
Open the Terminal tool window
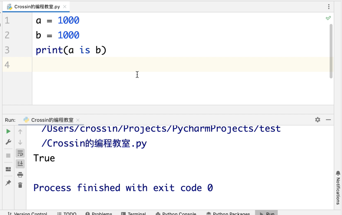pyautogui.click(x=134, y=213)
